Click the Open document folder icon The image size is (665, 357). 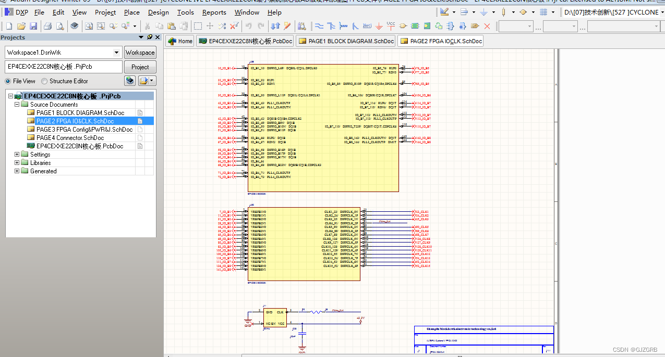(x=21, y=25)
